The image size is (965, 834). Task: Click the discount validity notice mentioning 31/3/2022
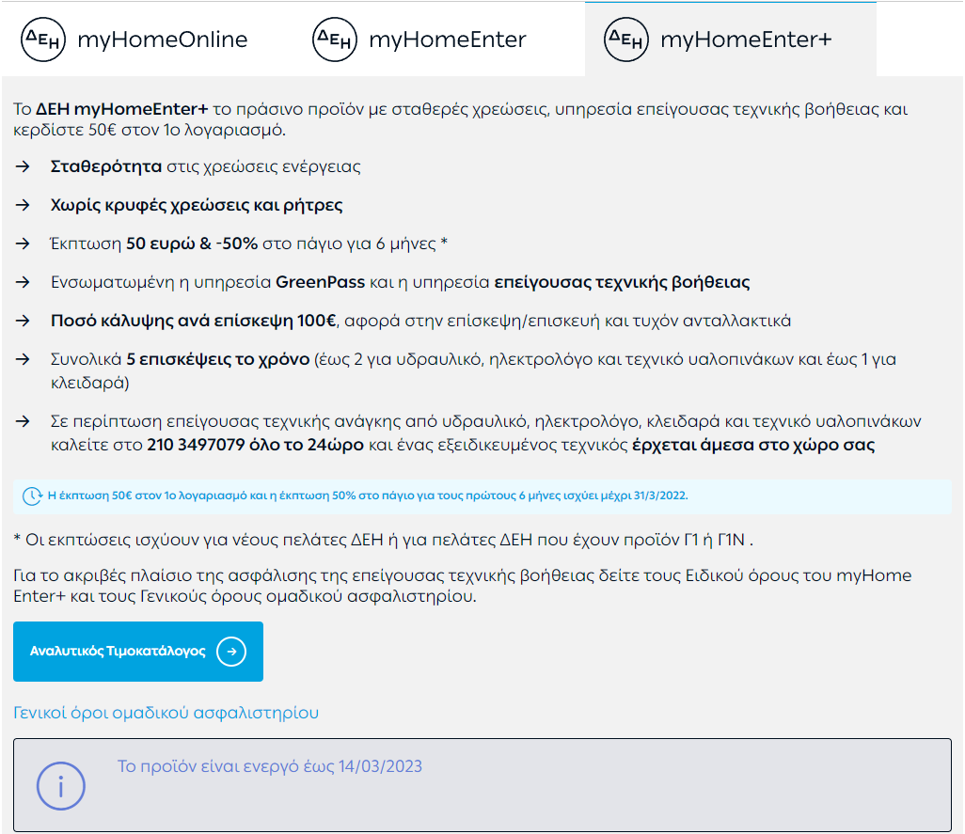(482, 496)
